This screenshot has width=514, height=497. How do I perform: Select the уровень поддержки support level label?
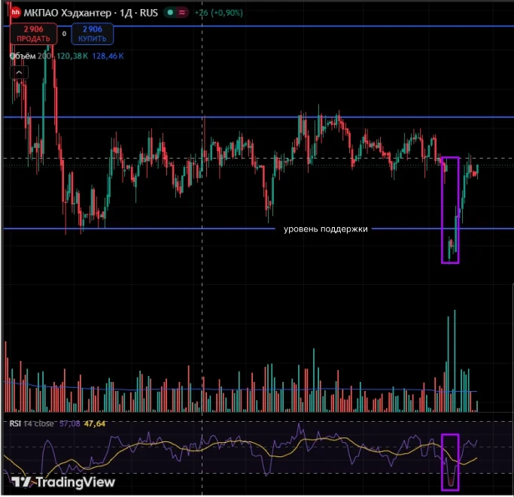pyautogui.click(x=326, y=229)
